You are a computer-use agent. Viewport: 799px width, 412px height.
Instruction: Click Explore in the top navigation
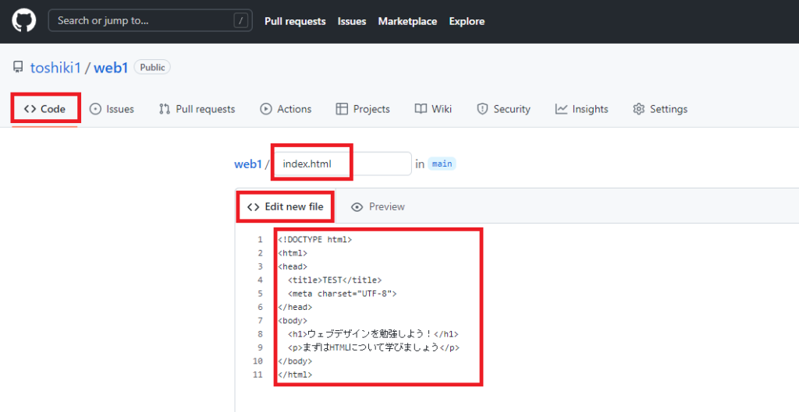(467, 21)
